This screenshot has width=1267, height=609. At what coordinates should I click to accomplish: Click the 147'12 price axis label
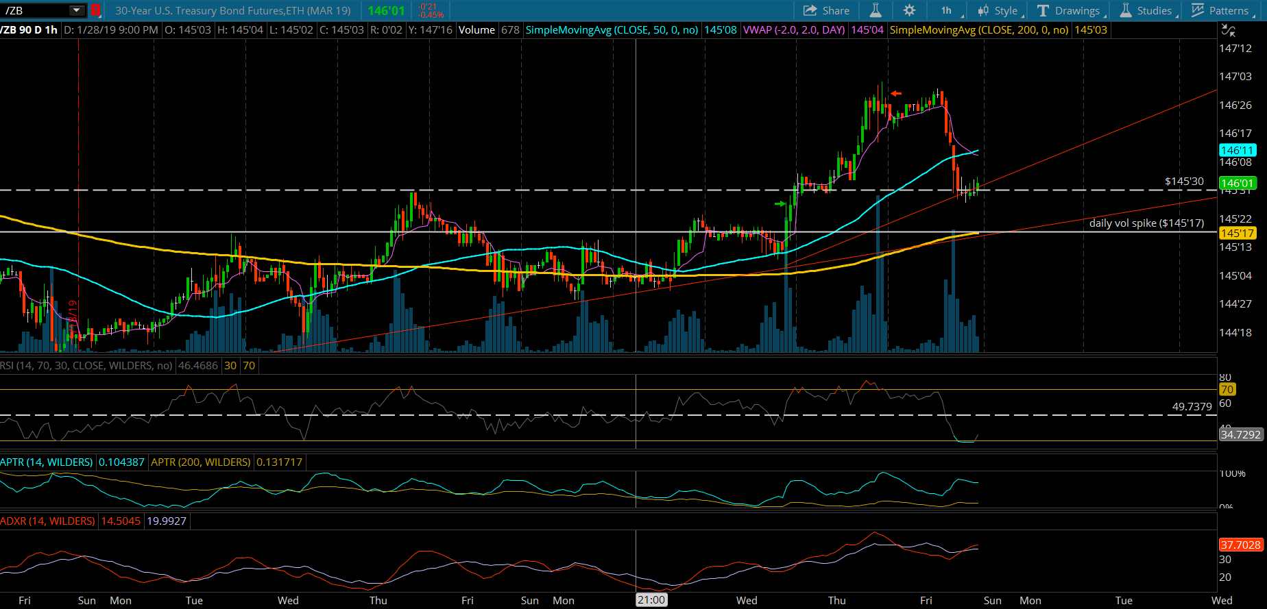(x=1235, y=49)
